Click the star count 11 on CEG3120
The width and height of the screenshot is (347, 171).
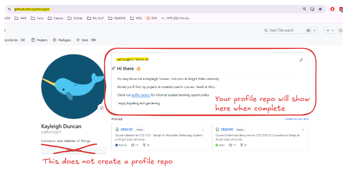pyautogui.click(x=135, y=145)
